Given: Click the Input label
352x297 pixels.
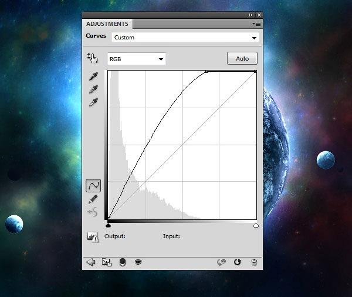Looking at the screenshot, I should point(171,236).
